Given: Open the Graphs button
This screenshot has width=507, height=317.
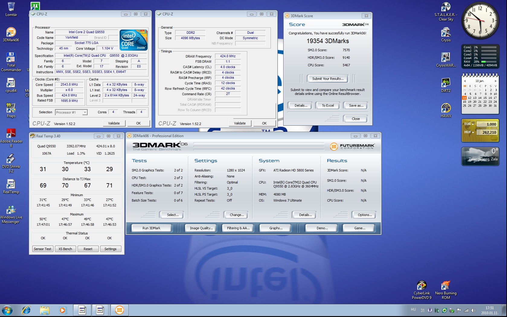Looking at the screenshot, I should pos(276,228).
